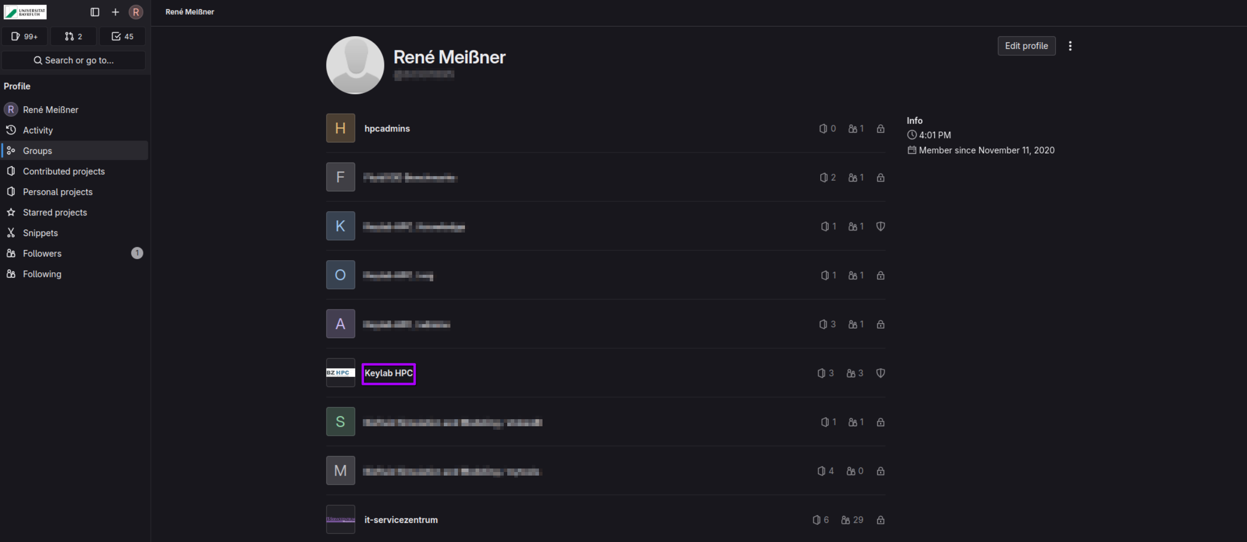Click the Groups icon in sidebar

(11, 150)
